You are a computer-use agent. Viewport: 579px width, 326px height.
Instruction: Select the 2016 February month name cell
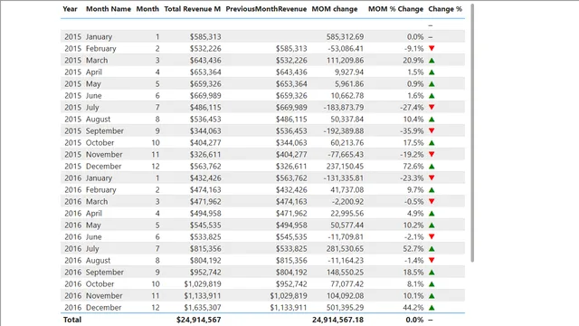[101, 189]
